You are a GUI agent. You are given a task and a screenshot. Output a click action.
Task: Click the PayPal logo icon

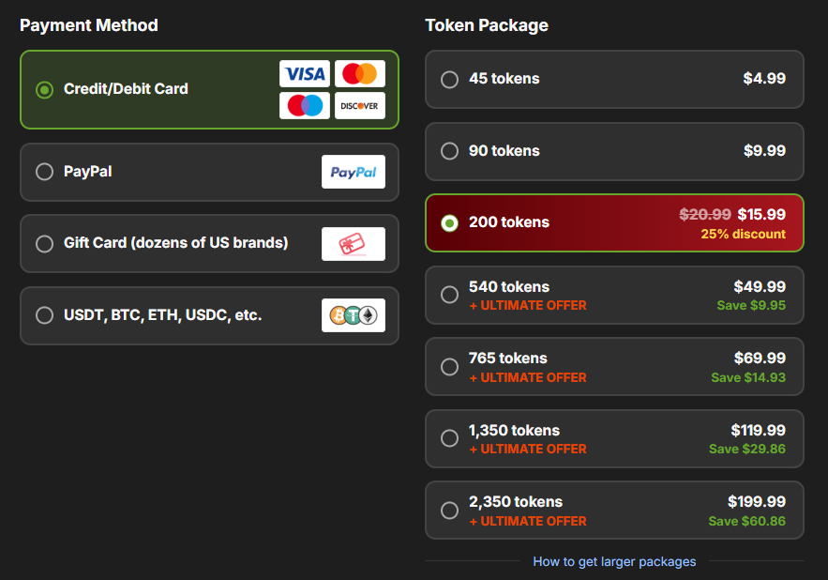pos(353,172)
